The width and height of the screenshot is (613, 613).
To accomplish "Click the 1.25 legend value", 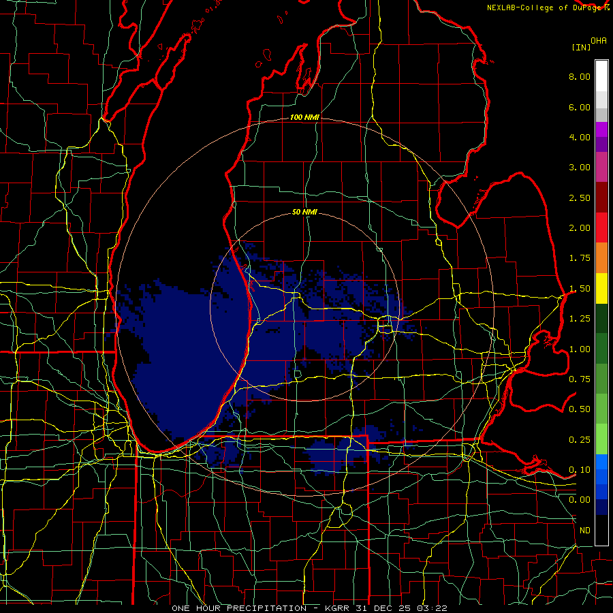I will (580, 319).
